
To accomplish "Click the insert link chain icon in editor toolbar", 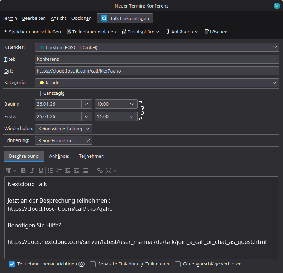I will (x=100, y=171).
